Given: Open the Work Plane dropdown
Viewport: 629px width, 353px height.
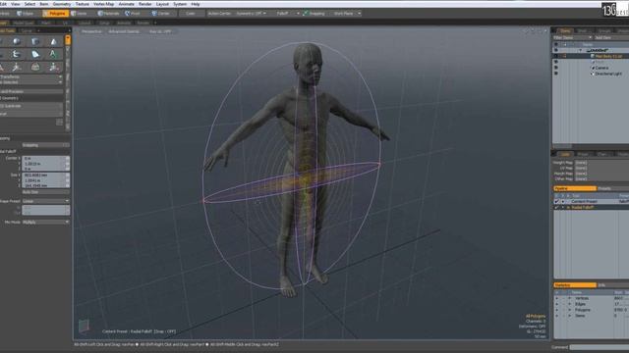Looking at the screenshot, I should click(x=347, y=13).
